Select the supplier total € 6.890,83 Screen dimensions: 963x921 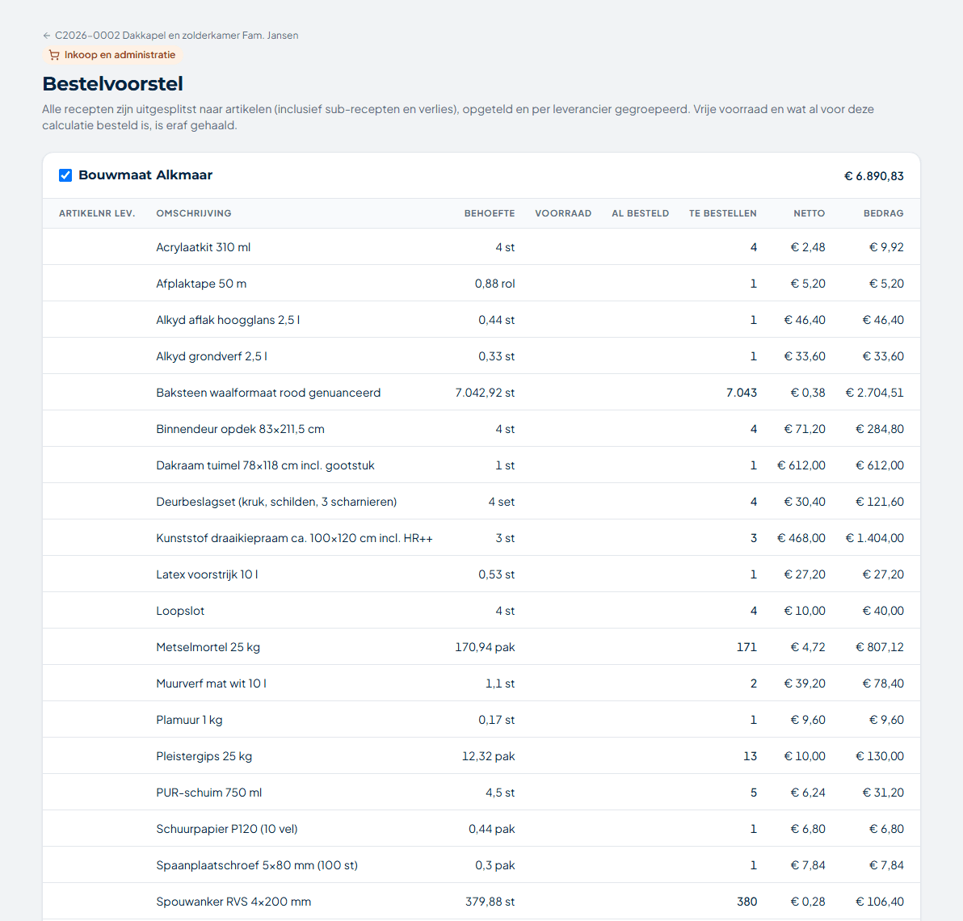[x=874, y=176]
